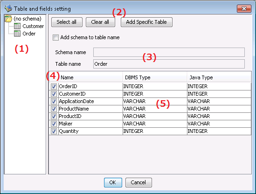This screenshot has height=194, width=256.
Task: Uncheck the OrderID field checkbox
Action: click(54, 86)
